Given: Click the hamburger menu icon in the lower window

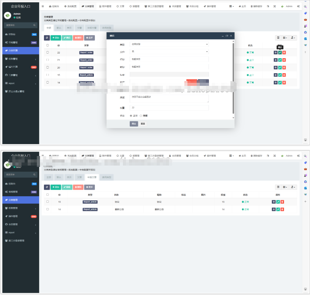Looking at the screenshot, I should (x=43, y=156).
